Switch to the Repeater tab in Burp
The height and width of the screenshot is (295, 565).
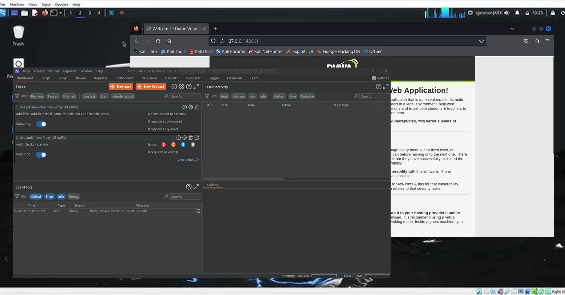tap(101, 78)
